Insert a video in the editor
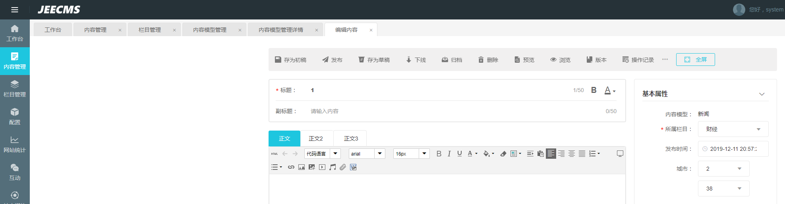The width and height of the screenshot is (785, 204). (x=322, y=167)
